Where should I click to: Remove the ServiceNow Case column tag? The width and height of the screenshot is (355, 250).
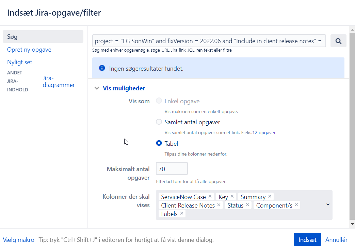click(x=210, y=196)
